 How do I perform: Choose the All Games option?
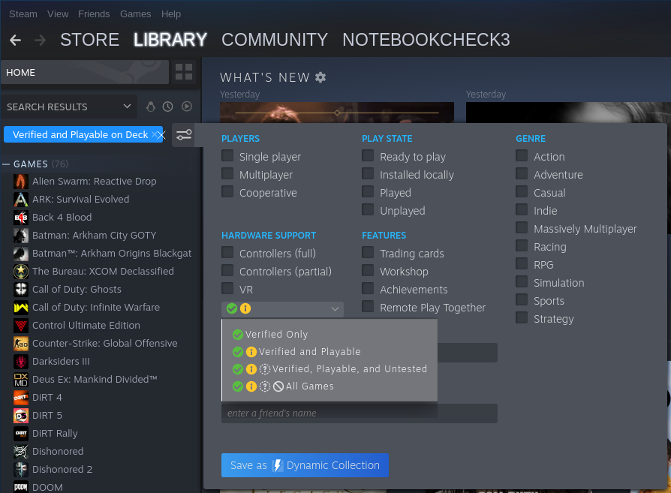(x=282, y=386)
